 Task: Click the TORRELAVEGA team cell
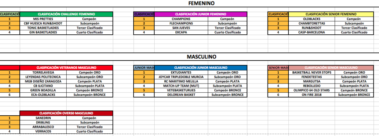43,72
